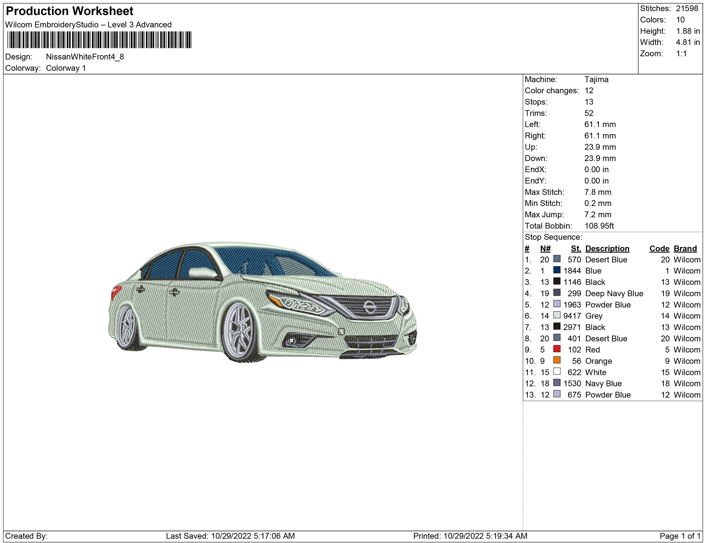Click the Tajima machine value

coord(596,79)
